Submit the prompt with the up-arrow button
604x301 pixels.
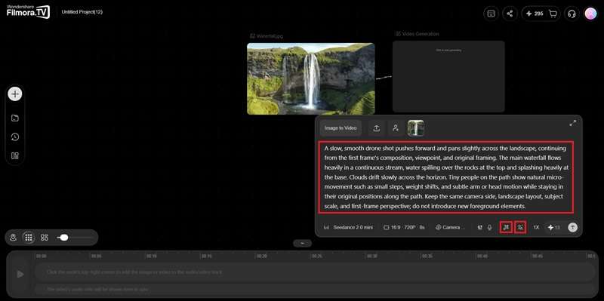click(x=573, y=228)
